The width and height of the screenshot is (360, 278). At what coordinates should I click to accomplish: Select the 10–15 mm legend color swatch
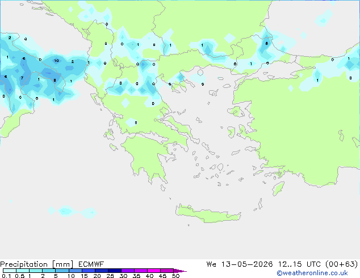75,271
